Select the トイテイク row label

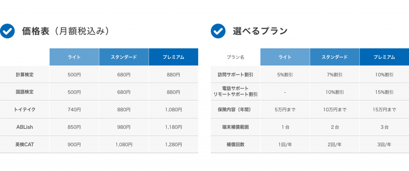click(x=24, y=110)
